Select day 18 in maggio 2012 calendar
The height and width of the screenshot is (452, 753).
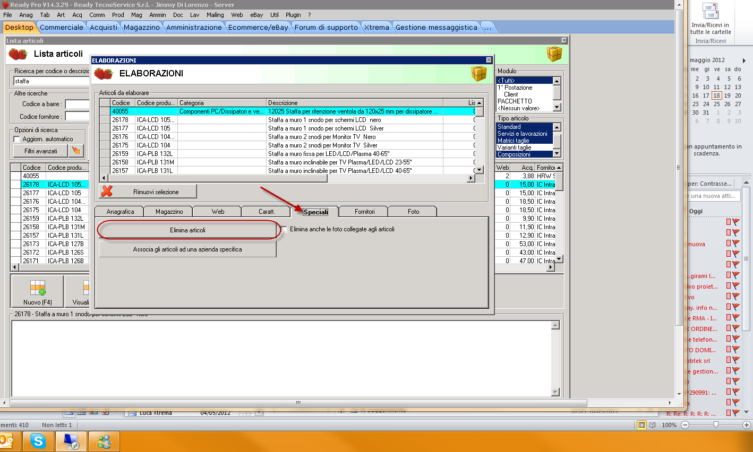tap(717, 95)
